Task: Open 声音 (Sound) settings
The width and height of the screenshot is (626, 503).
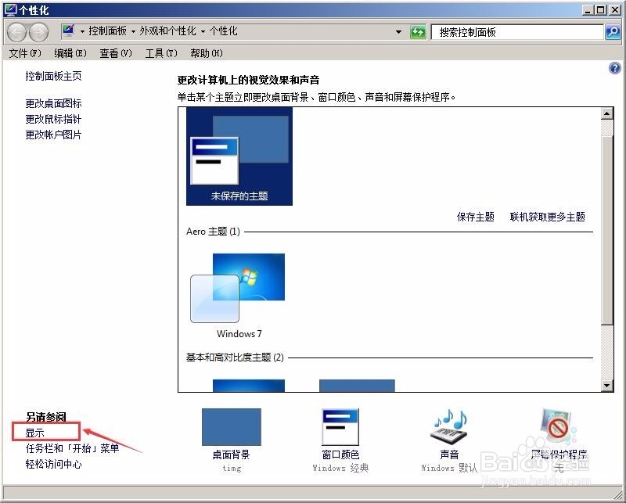Action: click(448, 429)
